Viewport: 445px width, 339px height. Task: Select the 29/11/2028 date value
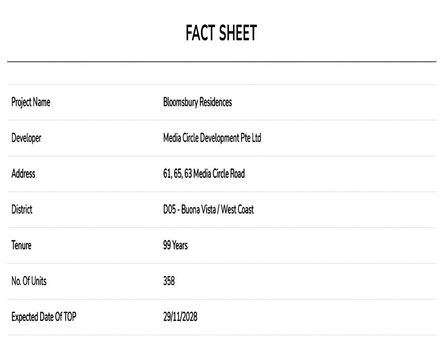pyautogui.click(x=180, y=317)
